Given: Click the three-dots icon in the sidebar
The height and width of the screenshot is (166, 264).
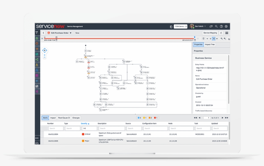Looking at the screenshot, I should [37, 138].
